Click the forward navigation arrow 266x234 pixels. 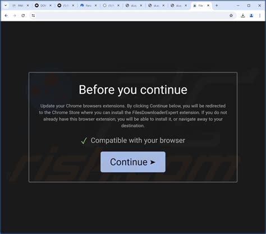tap(15, 16)
